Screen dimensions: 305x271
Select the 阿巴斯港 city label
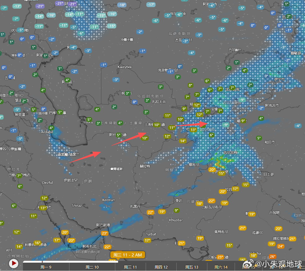point(103,225)
